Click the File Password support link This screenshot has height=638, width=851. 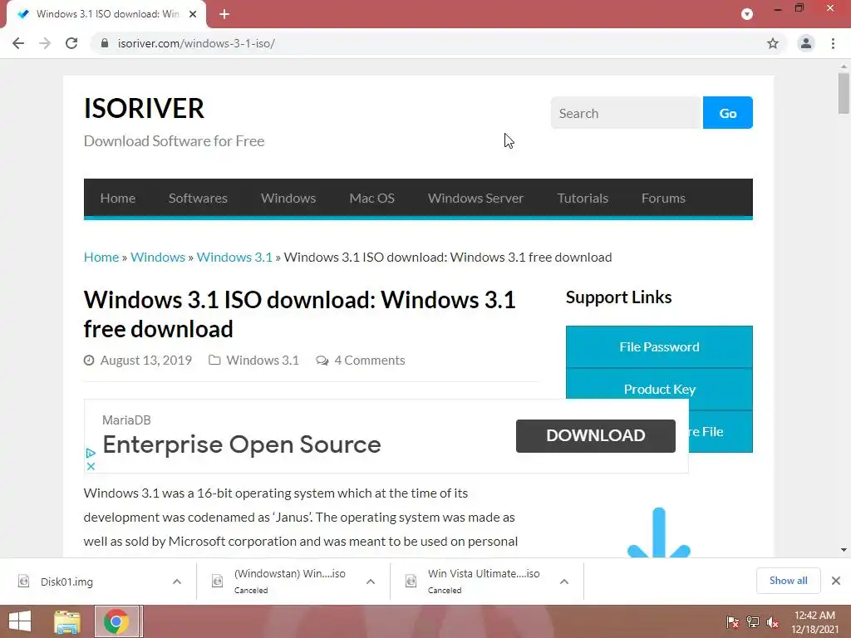pyautogui.click(x=659, y=346)
